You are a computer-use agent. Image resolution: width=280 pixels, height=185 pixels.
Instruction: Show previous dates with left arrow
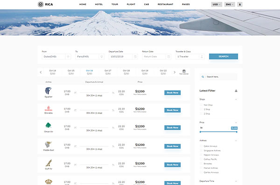coord(41,72)
